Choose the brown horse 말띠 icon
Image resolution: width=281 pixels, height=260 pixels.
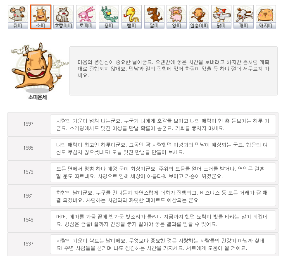point(154,17)
